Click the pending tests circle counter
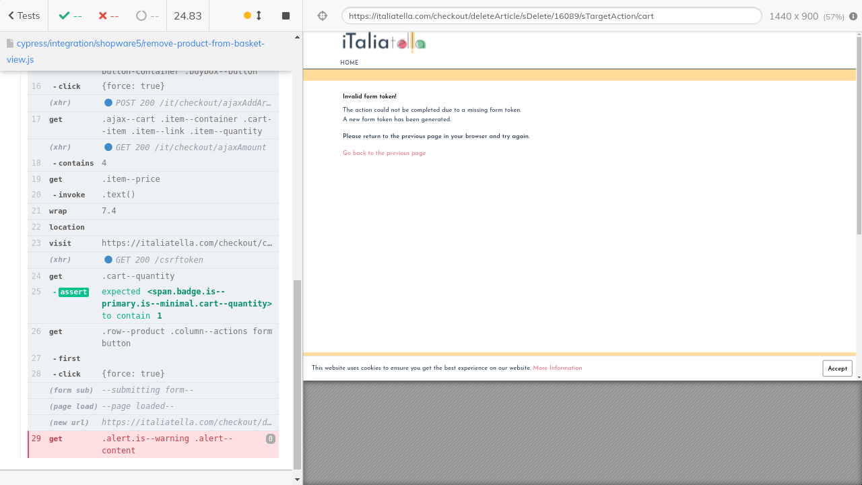862x485 pixels. [147, 15]
